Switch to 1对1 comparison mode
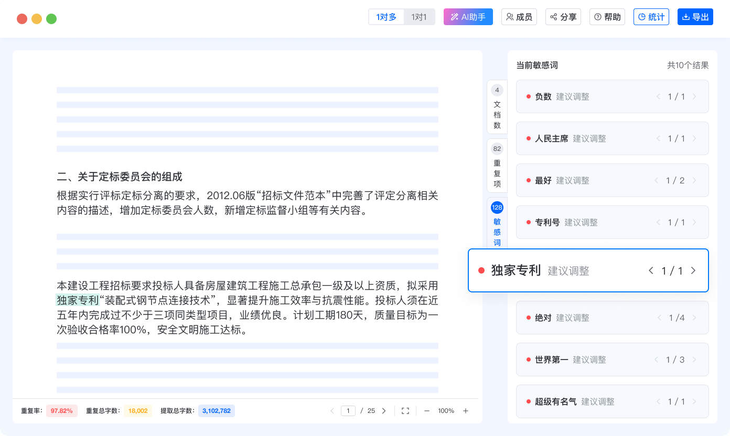Image resolution: width=730 pixels, height=436 pixels. click(419, 17)
